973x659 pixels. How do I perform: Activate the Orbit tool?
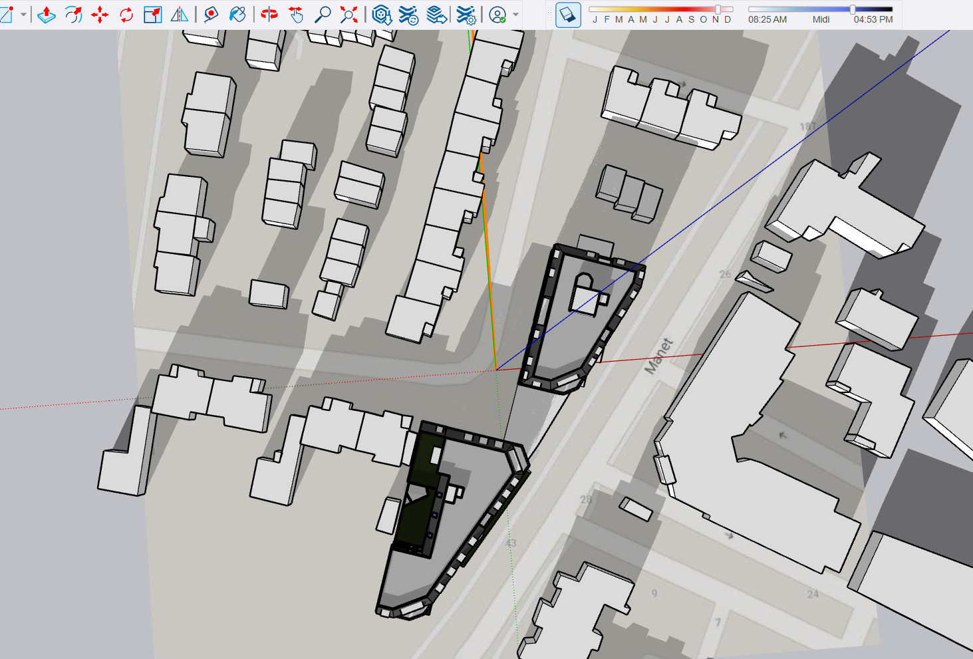(269, 15)
